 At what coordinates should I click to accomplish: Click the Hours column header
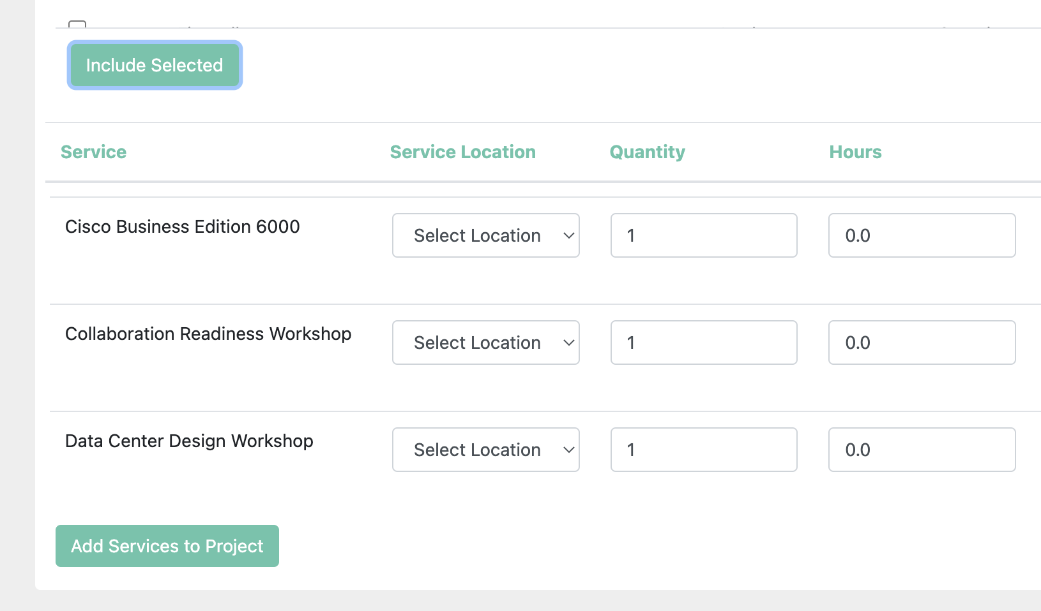pyautogui.click(x=855, y=152)
